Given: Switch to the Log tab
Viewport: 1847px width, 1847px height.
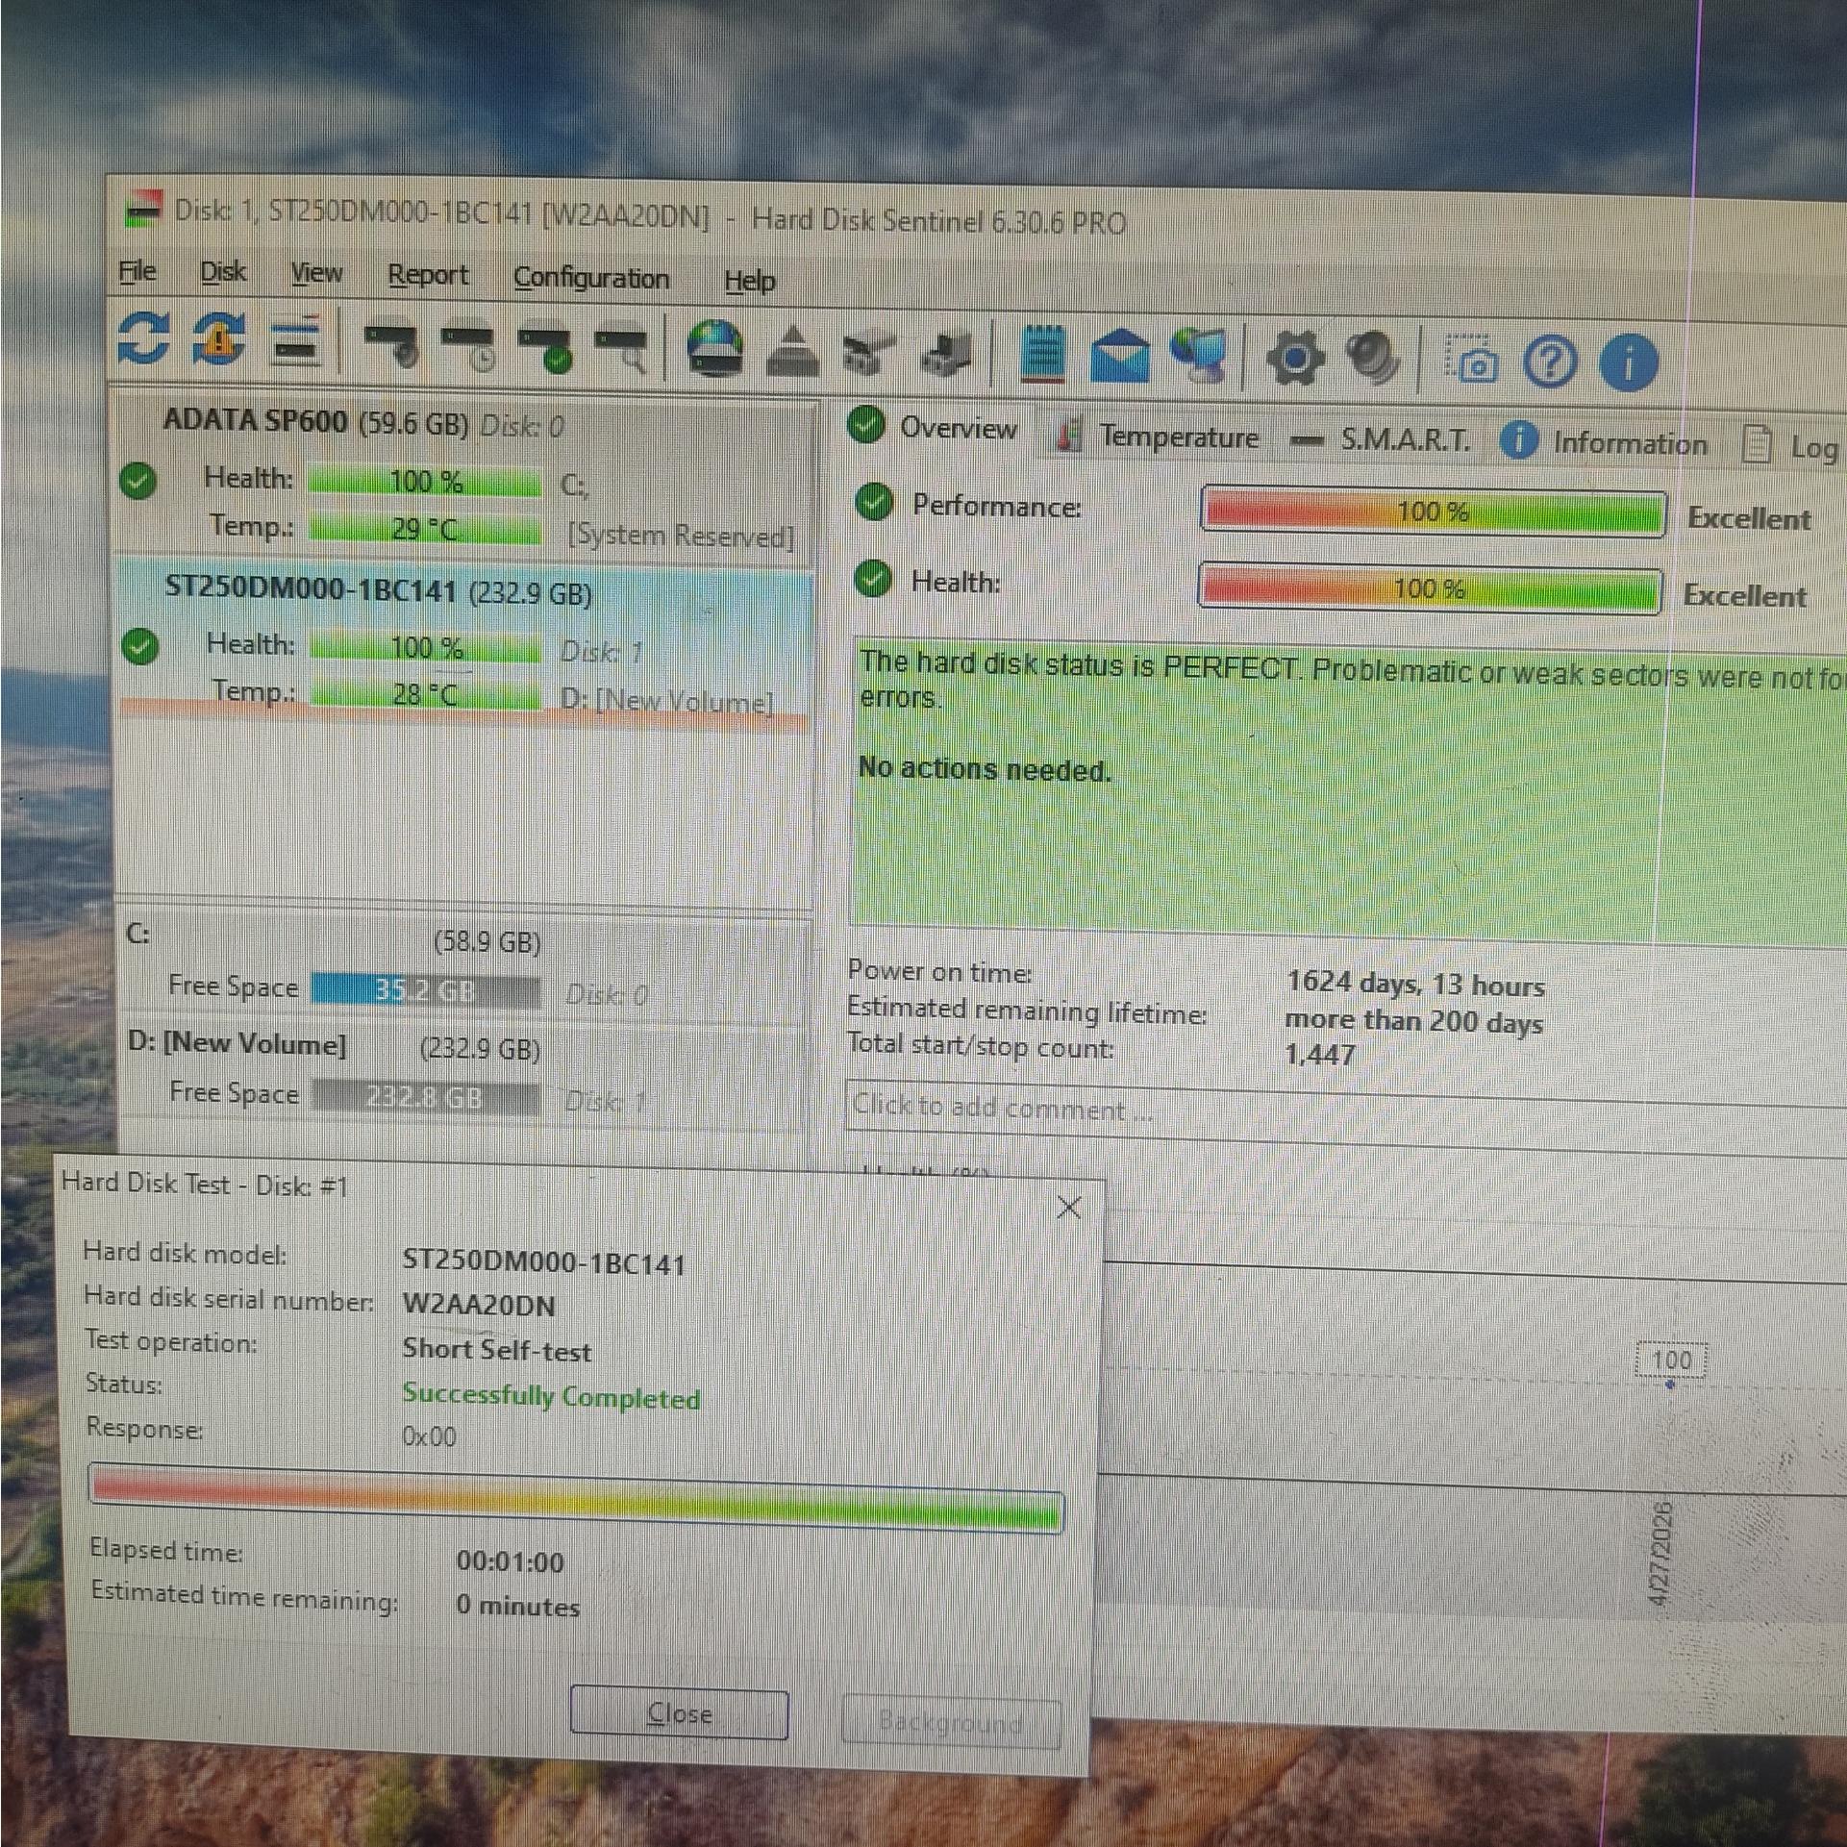Looking at the screenshot, I should [x=1791, y=447].
